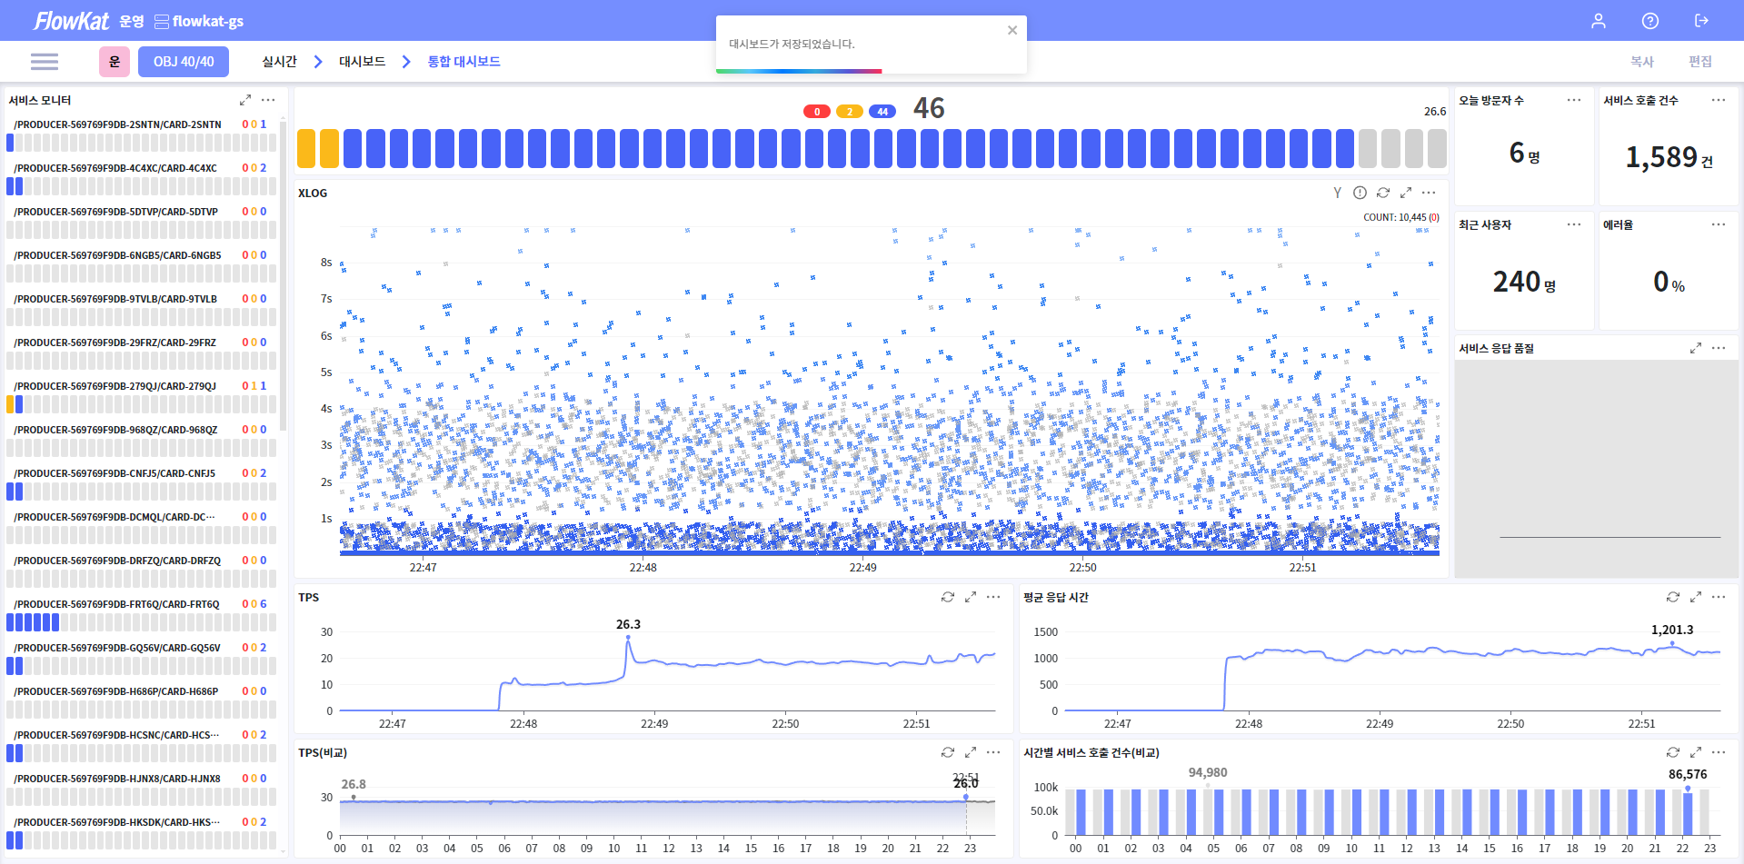Screen dimensions: 1744x864
Task: Click the 대시보드 breadcrumb item
Action: click(x=362, y=62)
